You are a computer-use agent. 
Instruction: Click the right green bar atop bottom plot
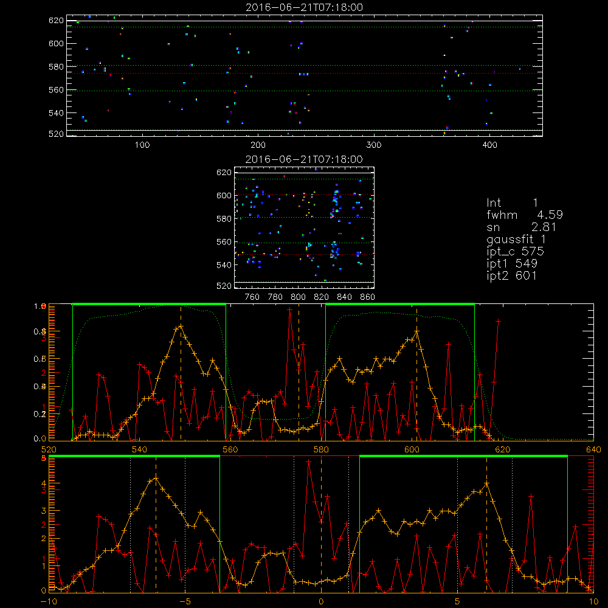464,457
